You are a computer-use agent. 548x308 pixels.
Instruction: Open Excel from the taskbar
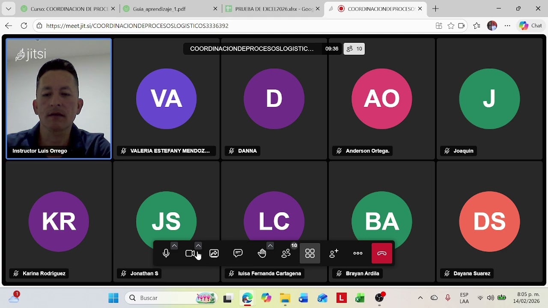point(360,298)
